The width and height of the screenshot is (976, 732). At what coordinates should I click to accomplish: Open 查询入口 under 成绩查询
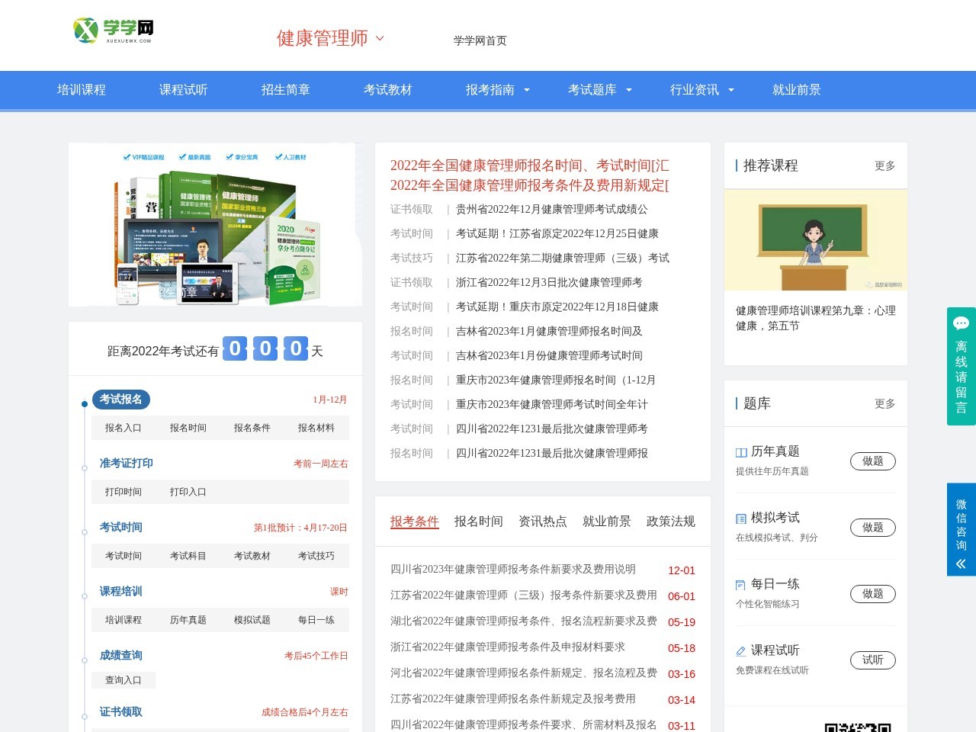point(124,680)
